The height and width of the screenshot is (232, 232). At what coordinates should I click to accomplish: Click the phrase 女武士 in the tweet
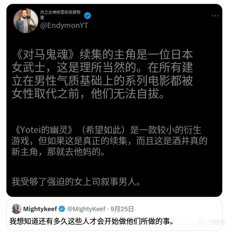tap(28, 67)
